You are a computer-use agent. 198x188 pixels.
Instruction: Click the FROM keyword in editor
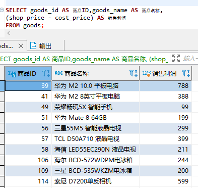[x=13, y=25]
